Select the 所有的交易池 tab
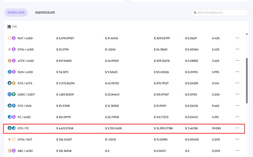 [x=16, y=12]
